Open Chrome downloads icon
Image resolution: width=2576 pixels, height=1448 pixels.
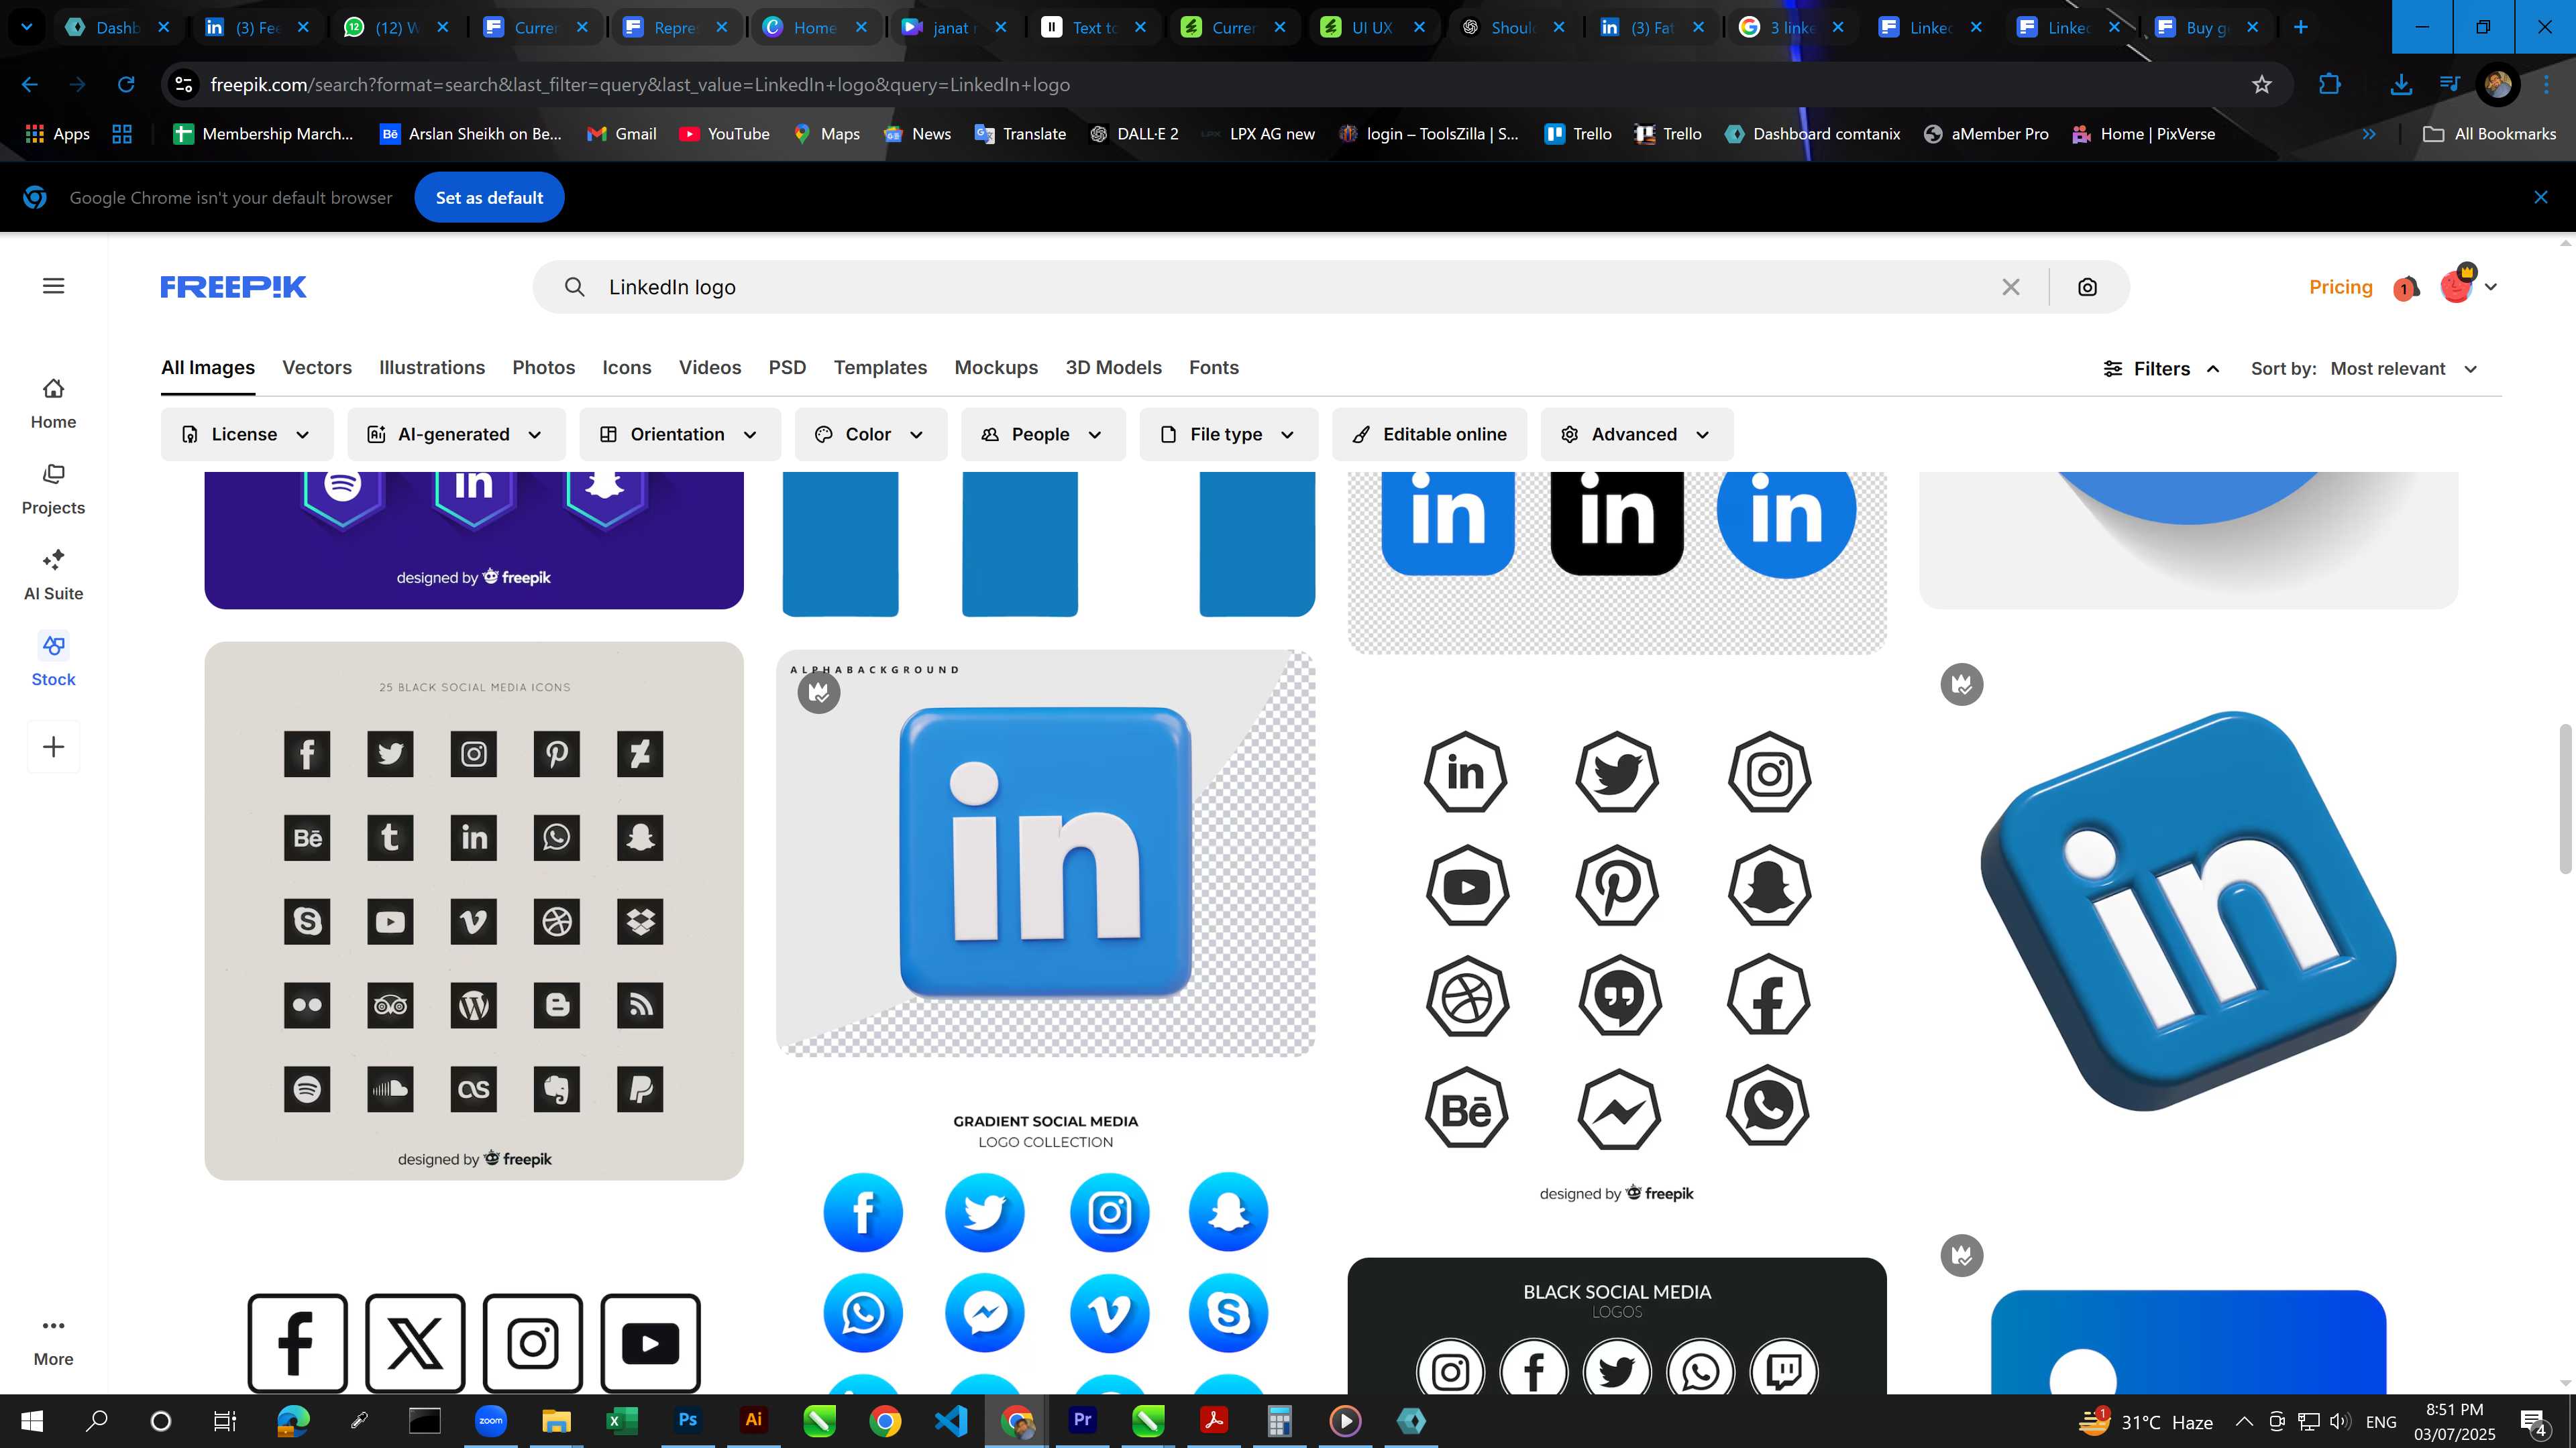[x=2400, y=85]
